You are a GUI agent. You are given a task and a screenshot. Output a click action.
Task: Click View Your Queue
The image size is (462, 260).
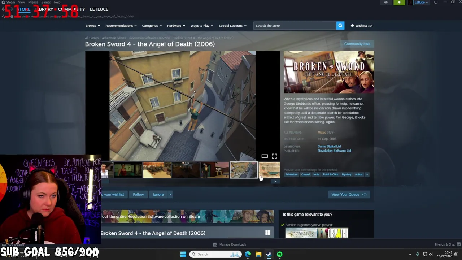point(349,194)
